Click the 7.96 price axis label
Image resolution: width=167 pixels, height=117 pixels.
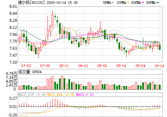pyautogui.click(x=13, y=35)
